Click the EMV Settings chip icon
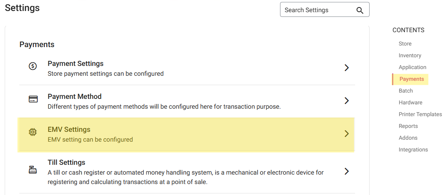 point(33,132)
